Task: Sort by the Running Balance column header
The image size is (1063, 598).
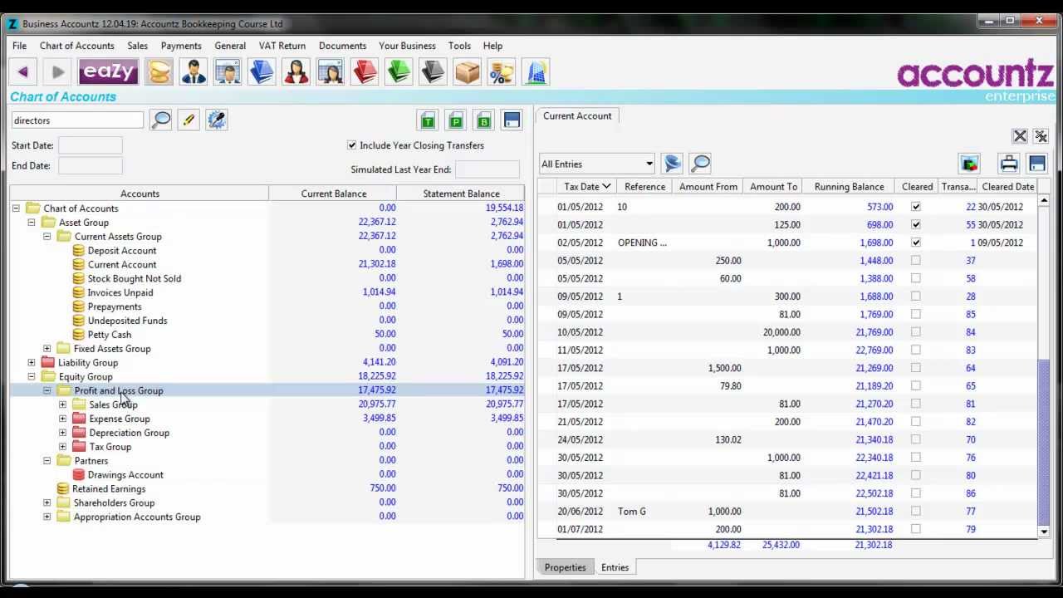Action: pyautogui.click(x=849, y=187)
